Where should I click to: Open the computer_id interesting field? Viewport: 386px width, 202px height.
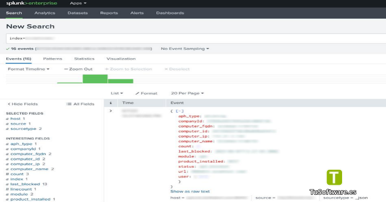pos(25,159)
